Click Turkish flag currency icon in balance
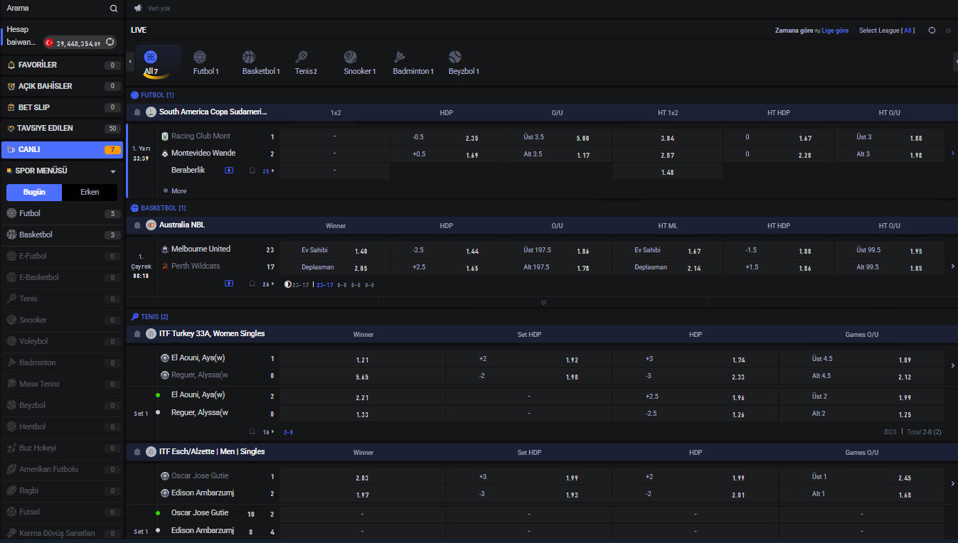Screen dimensions: 958x543 point(49,43)
